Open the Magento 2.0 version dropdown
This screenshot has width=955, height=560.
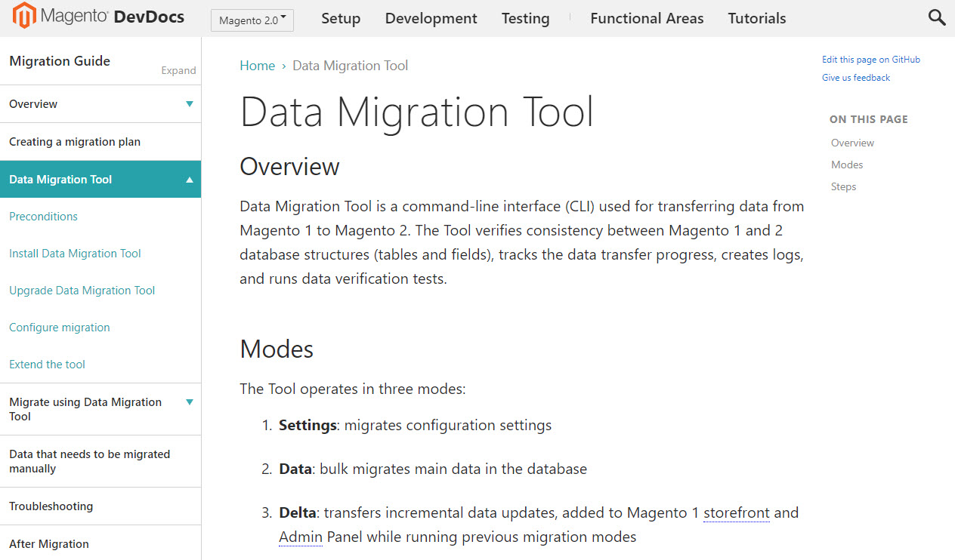tap(252, 20)
